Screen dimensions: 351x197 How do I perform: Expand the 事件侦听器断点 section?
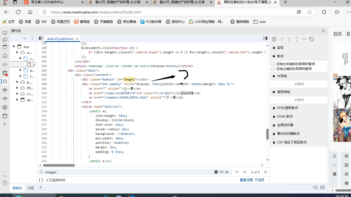299,134
